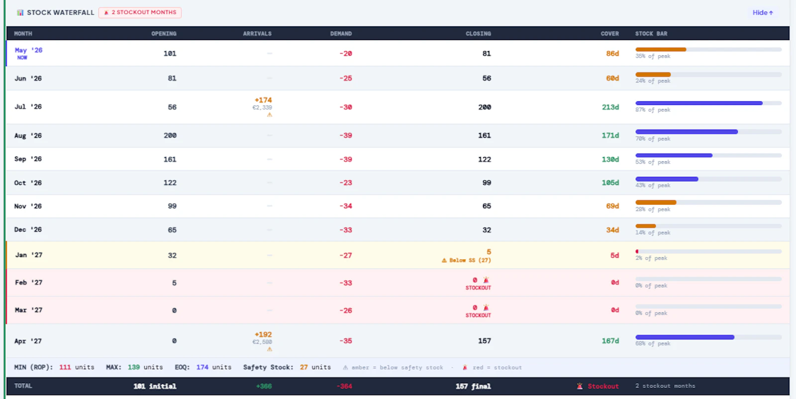Click the Jul '26 arrival warning icon
Viewport: 796px width, 399px height.
point(270,115)
